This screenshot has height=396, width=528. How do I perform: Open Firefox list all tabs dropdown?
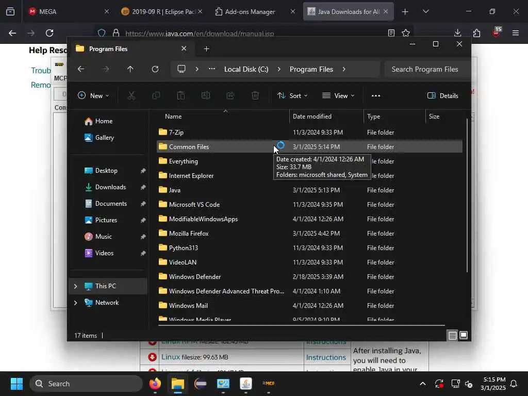425,11
